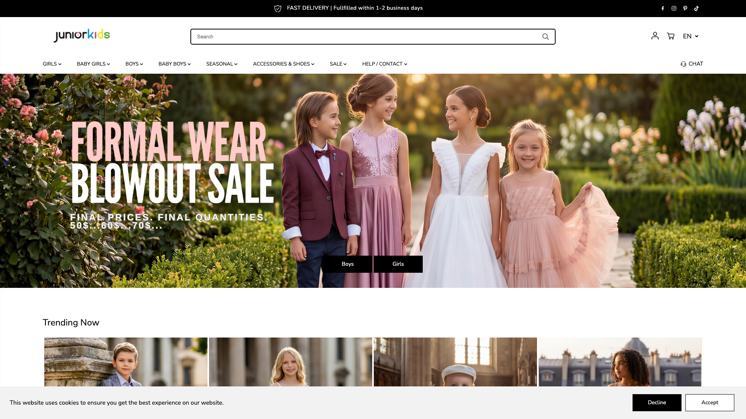Expand the ACCESSORIES & SHOES menu
The image size is (746, 419).
click(x=284, y=64)
